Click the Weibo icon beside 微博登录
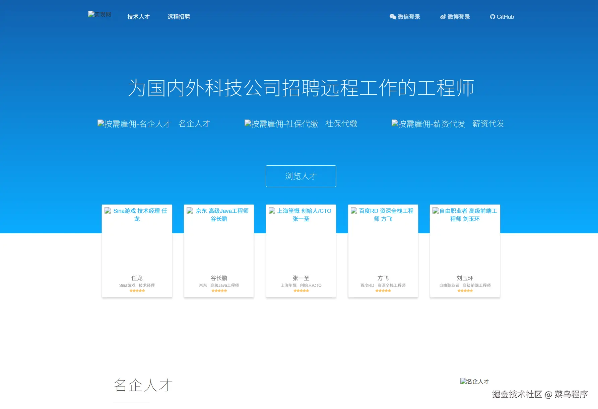 tap(443, 17)
